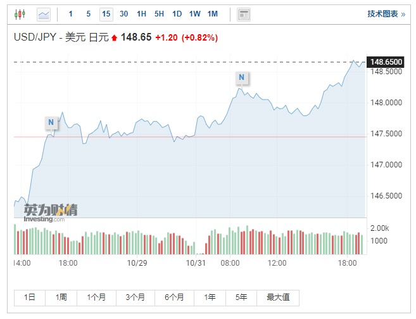Select the 5年 time range

[x=241, y=297]
